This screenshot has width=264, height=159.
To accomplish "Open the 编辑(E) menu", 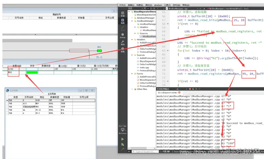I will [131, 5].
